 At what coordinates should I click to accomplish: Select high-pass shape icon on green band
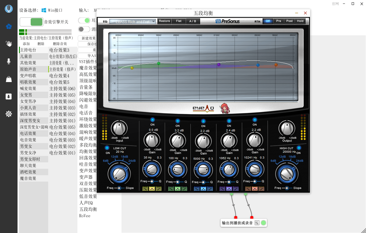pos(184,189)
